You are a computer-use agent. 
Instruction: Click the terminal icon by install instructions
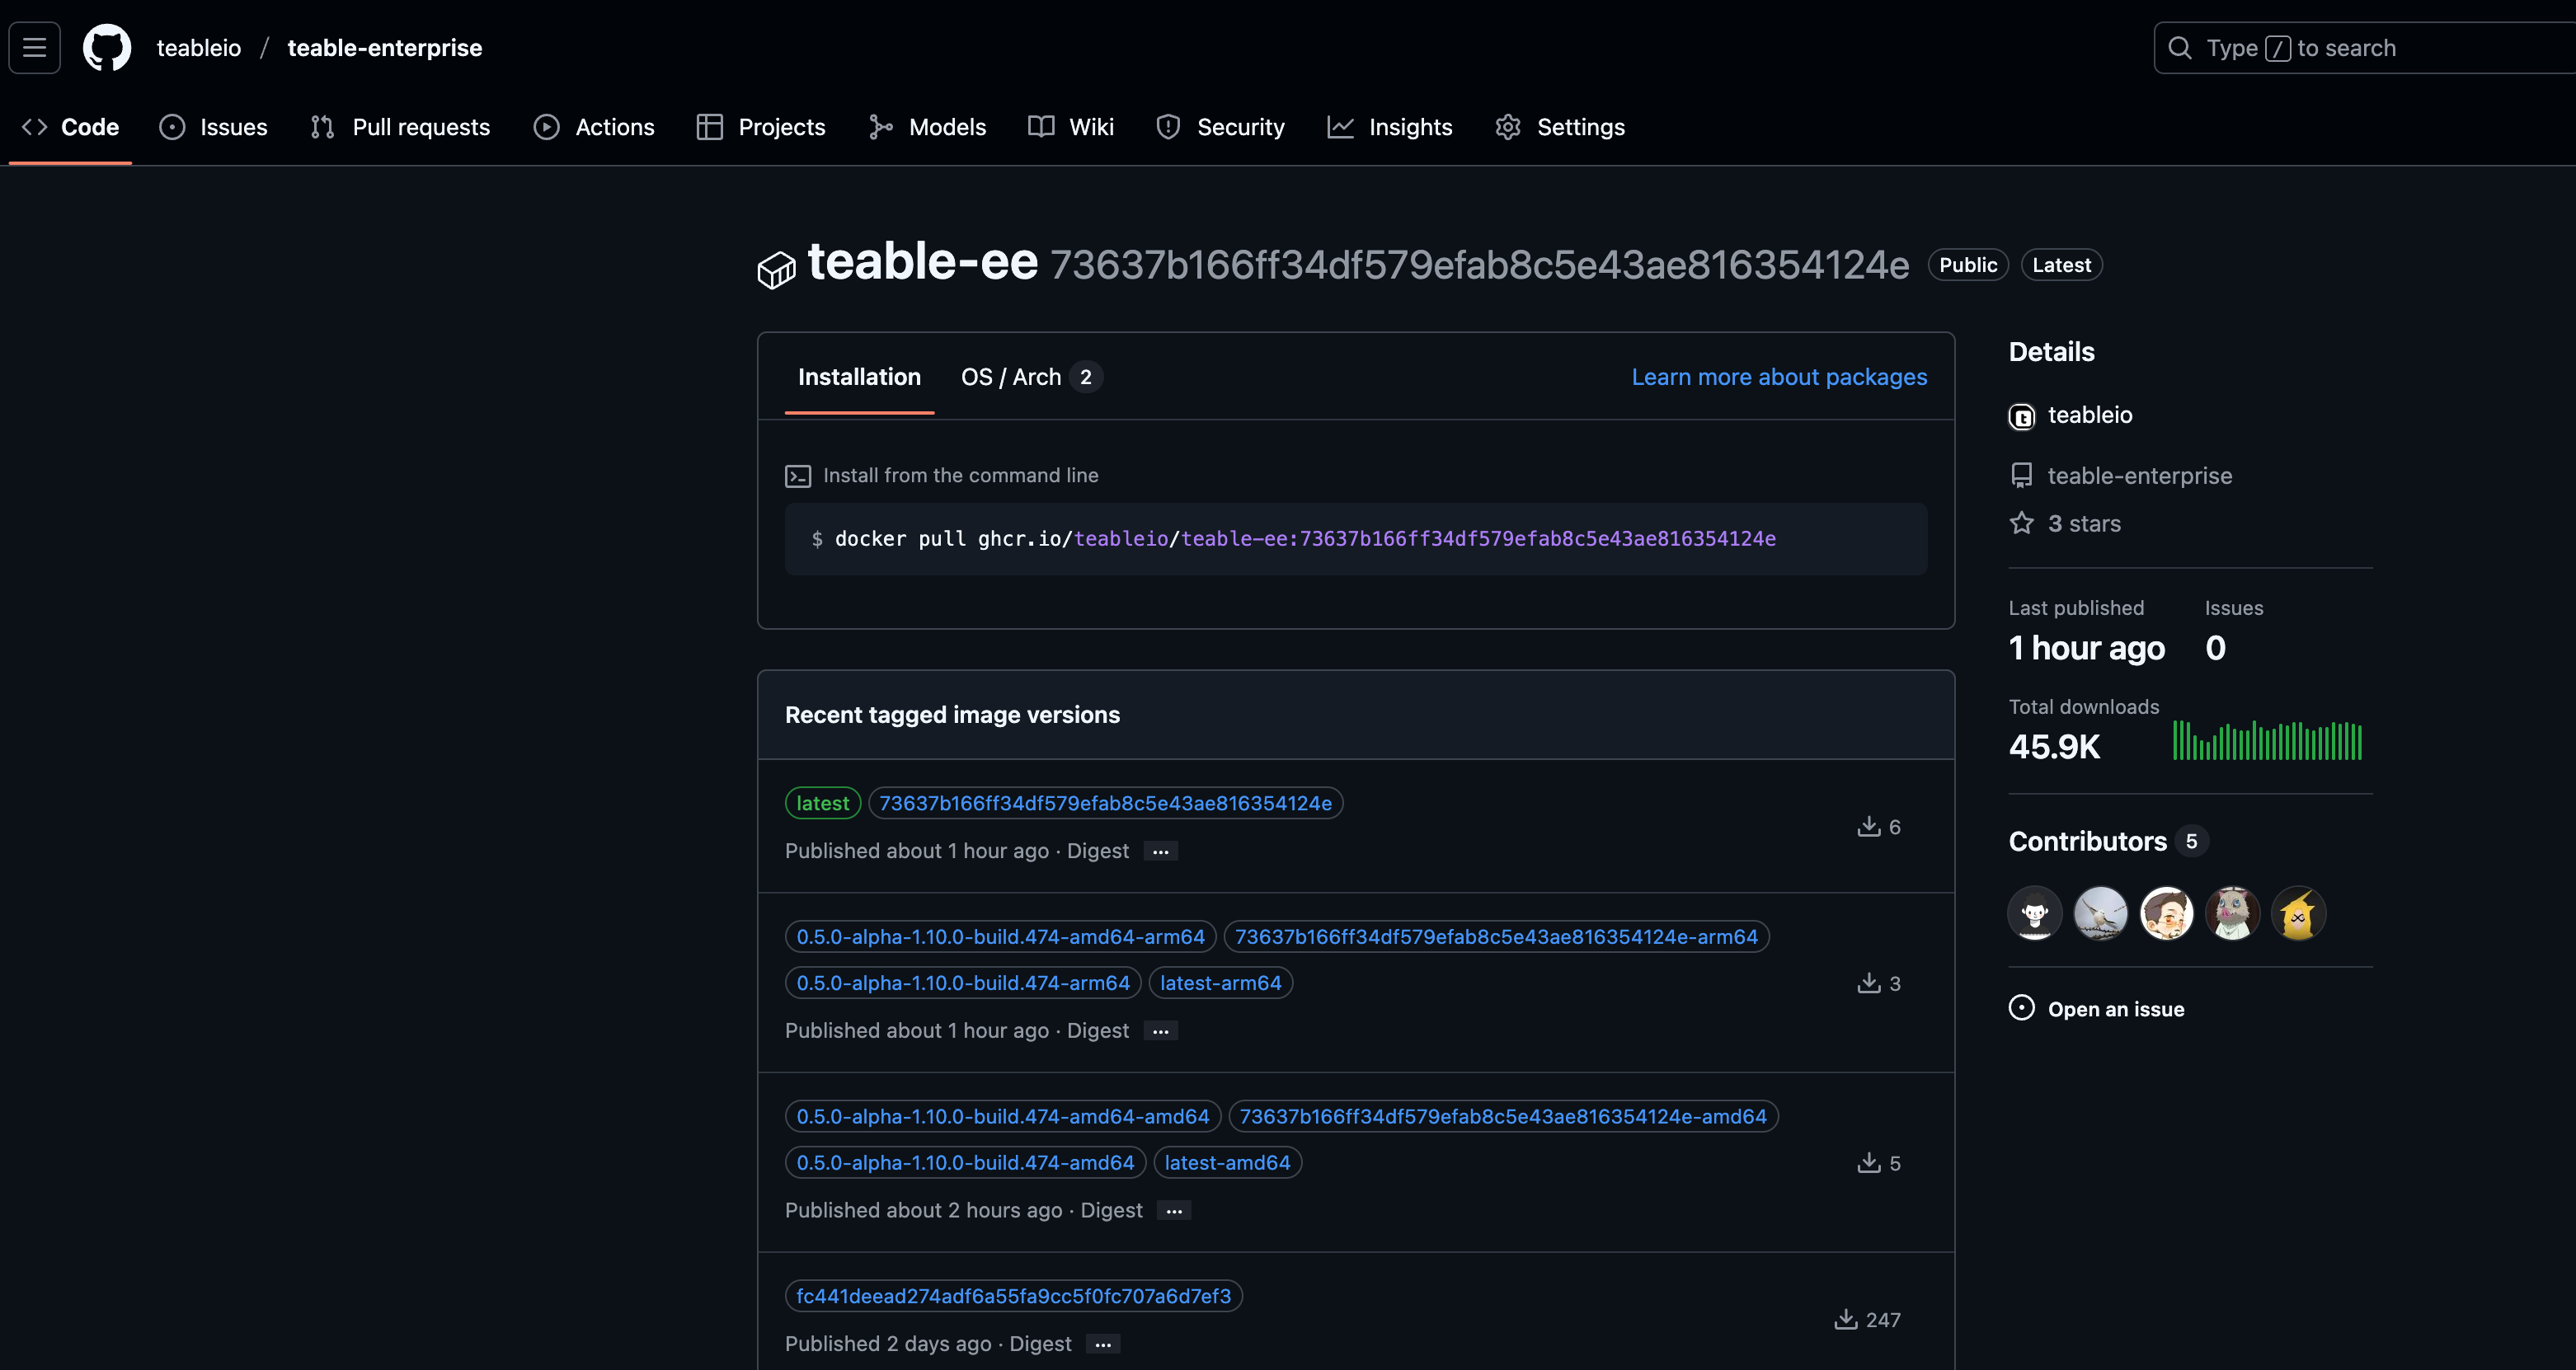tap(797, 476)
